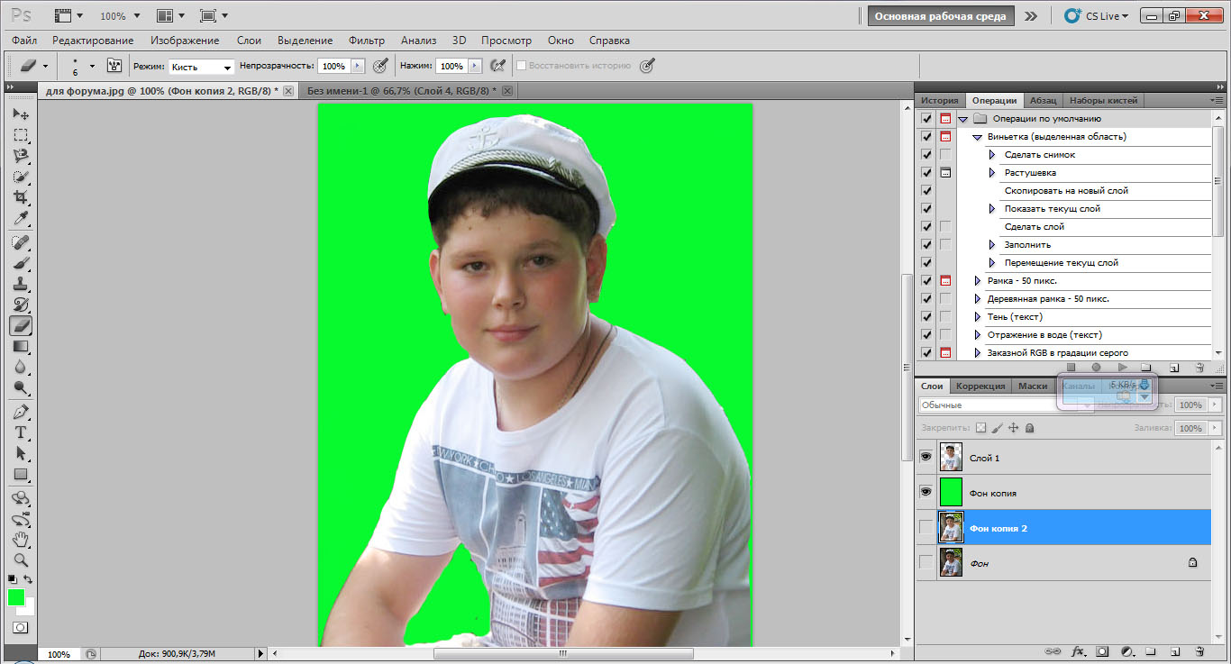Show the "Фон копия 2" layer
Viewport: 1231px width, 664px height.
(x=926, y=528)
